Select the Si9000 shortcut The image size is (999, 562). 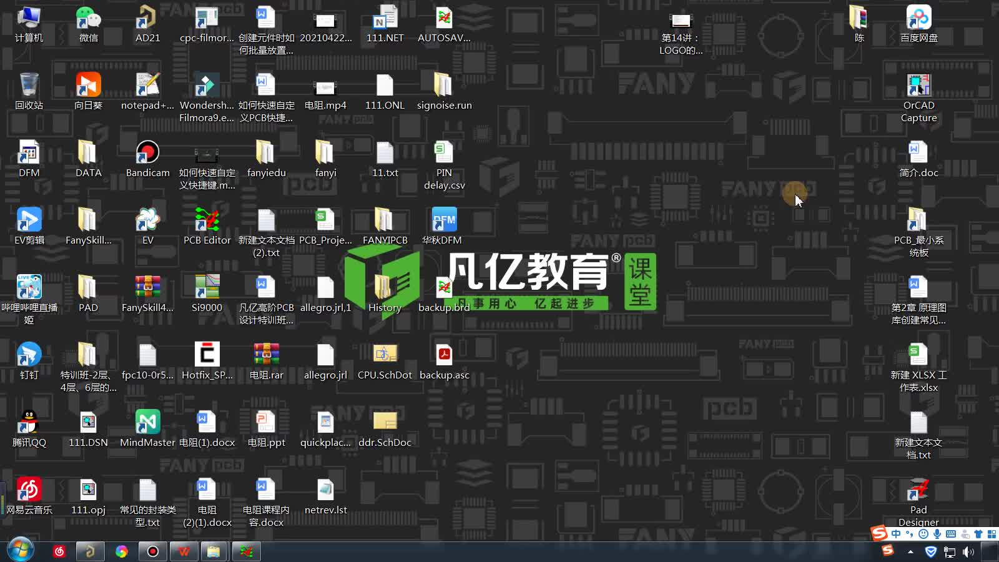pyautogui.click(x=207, y=293)
